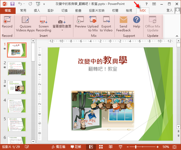The image size is (181, 150).
Task: Switch to the 常用 Home tab
Action: tap(23, 10)
